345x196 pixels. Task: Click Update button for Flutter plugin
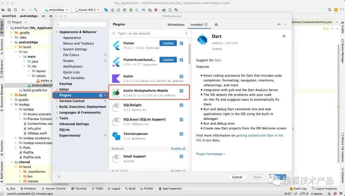[x=168, y=43]
